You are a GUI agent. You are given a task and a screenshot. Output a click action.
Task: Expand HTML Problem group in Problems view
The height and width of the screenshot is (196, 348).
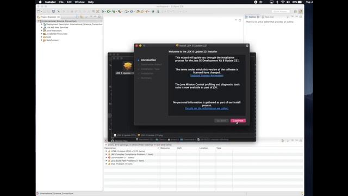click(106, 151)
